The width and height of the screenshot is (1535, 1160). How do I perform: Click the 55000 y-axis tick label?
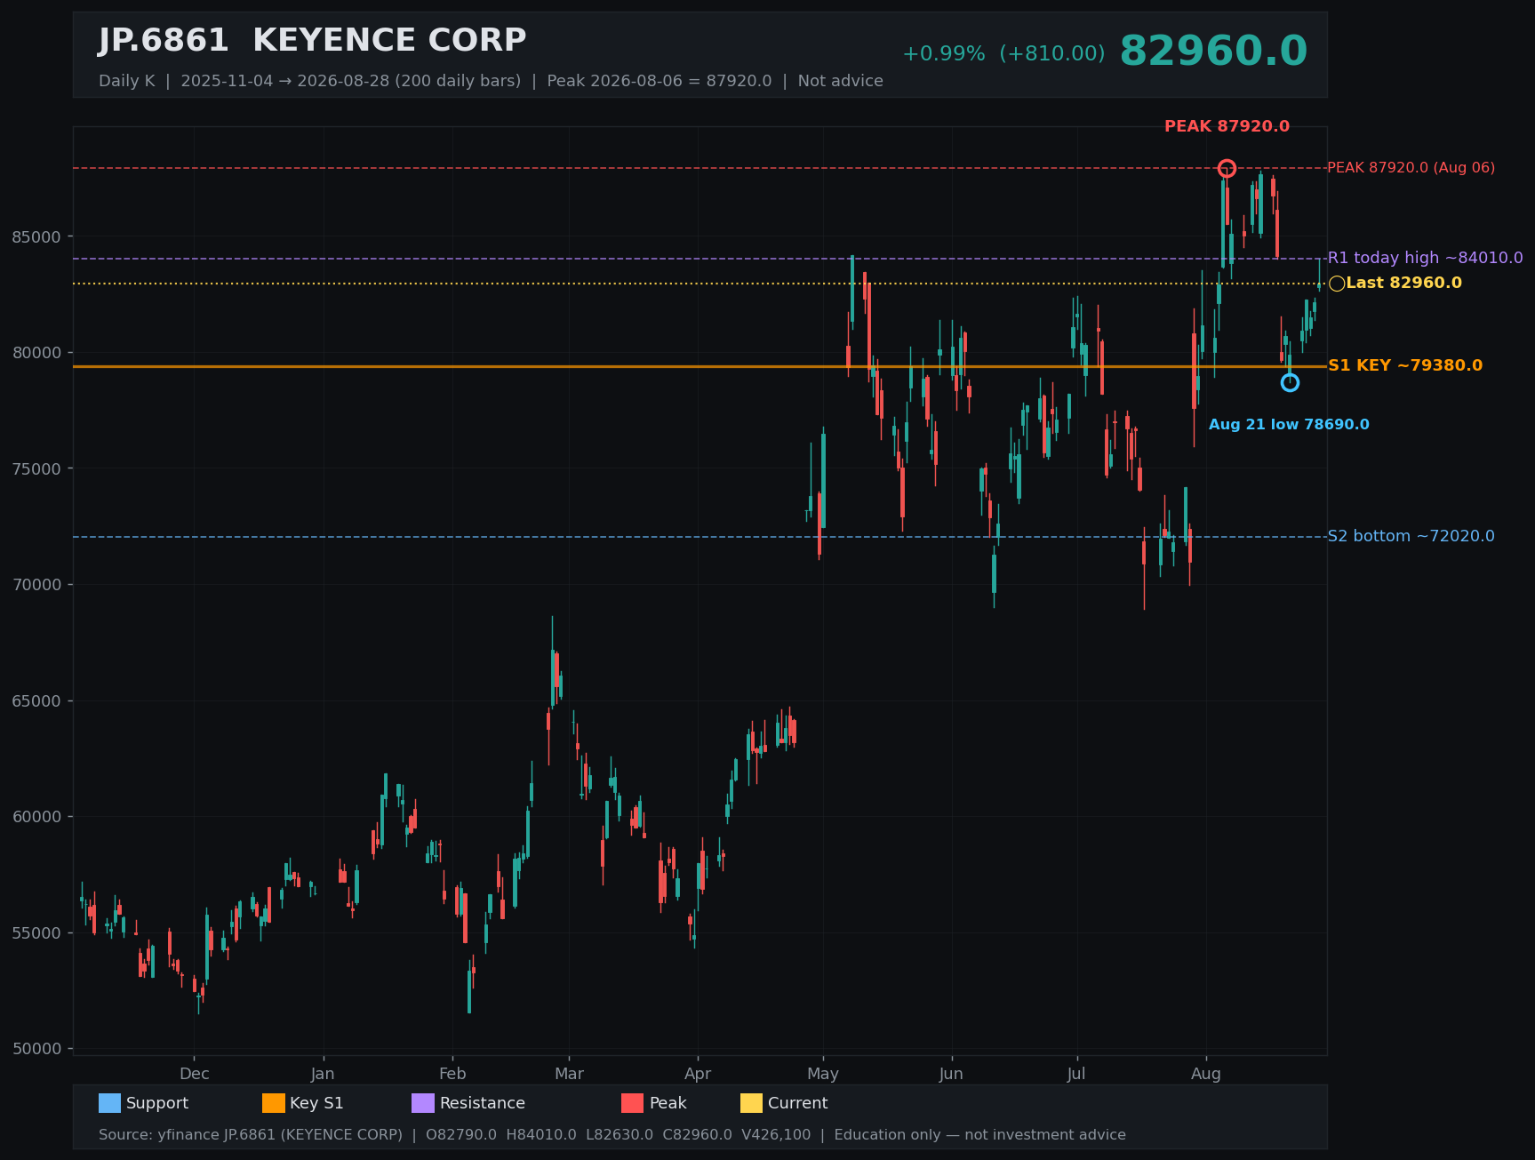(36, 933)
